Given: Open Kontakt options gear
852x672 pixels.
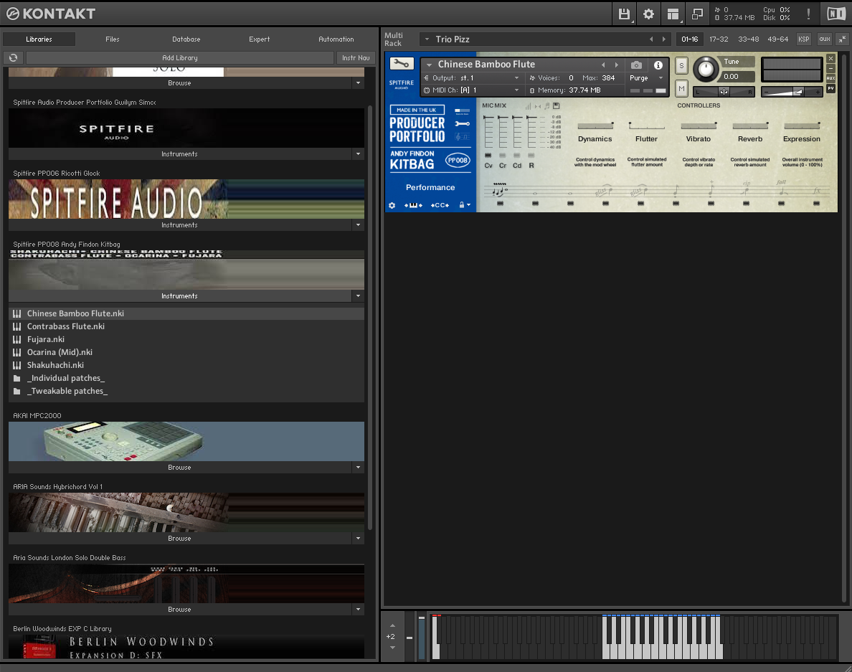Looking at the screenshot, I should pos(649,14).
